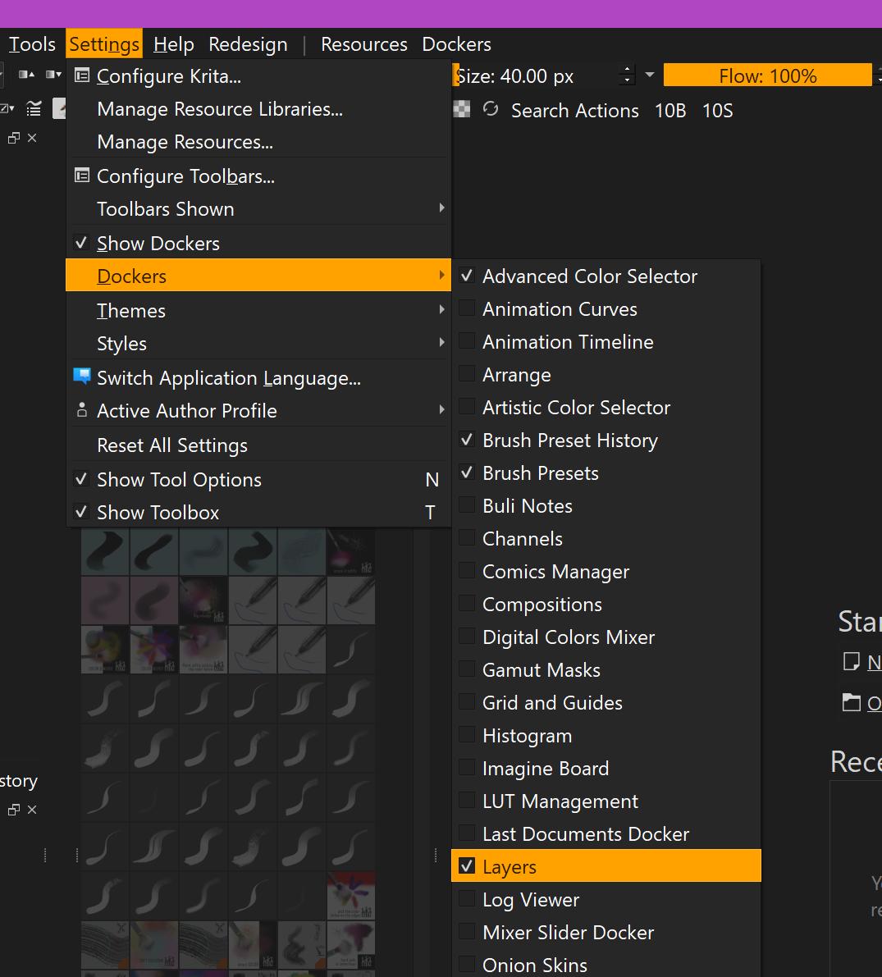Uncheck Advanced Color Selector docker
Viewport: 882px width, 977px height.
(606, 276)
